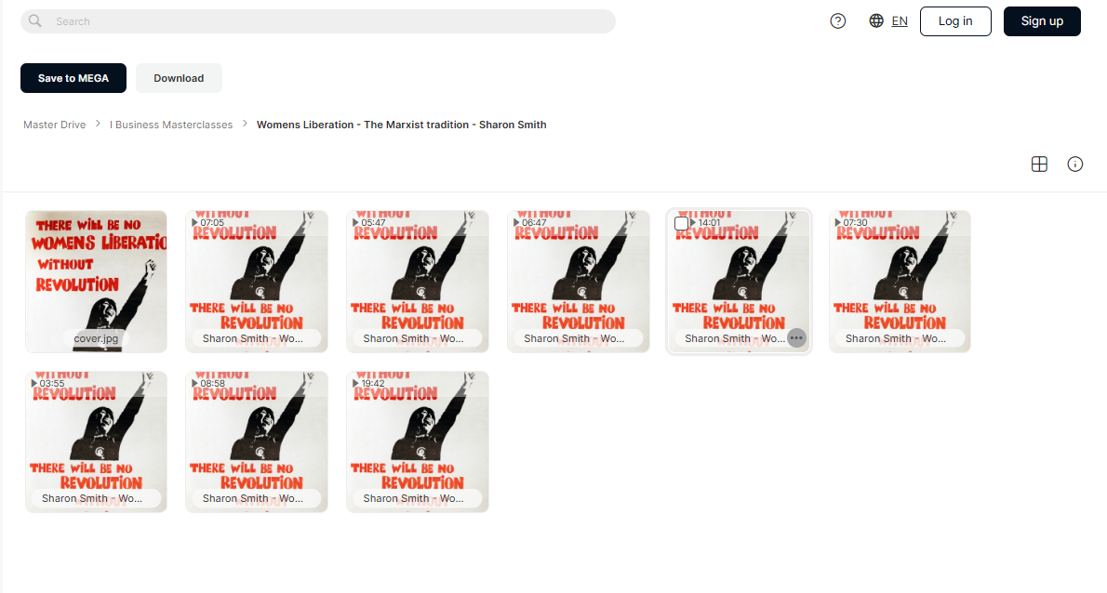Open the 19:42 video thumbnail

(418, 441)
